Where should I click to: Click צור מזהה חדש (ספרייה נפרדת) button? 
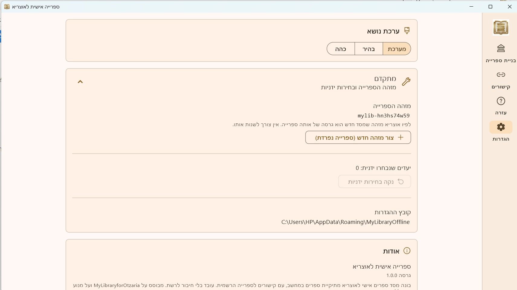(x=358, y=137)
